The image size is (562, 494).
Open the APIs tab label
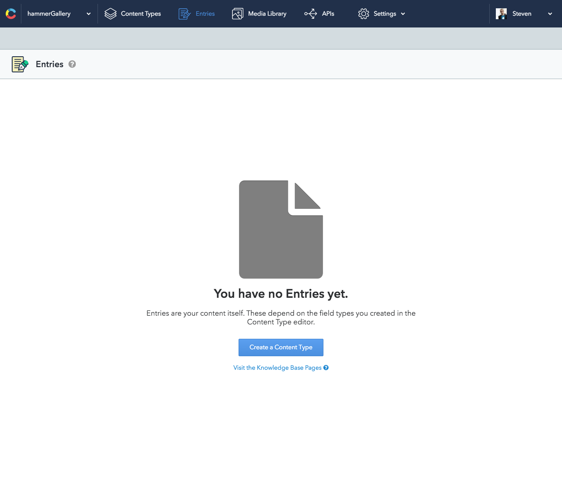tap(328, 14)
